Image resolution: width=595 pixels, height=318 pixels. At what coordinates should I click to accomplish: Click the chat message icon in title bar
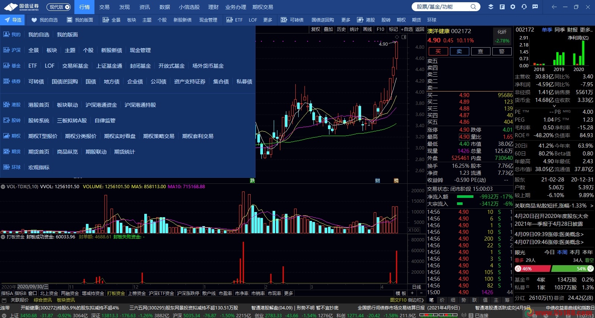click(535, 7)
